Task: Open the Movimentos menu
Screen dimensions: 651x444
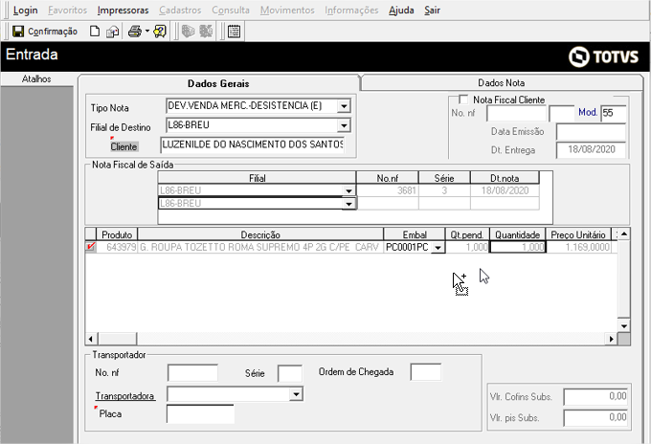Action: point(287,11)
